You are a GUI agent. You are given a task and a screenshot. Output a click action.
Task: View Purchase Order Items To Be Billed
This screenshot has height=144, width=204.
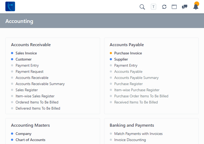[x=141, y=96]
